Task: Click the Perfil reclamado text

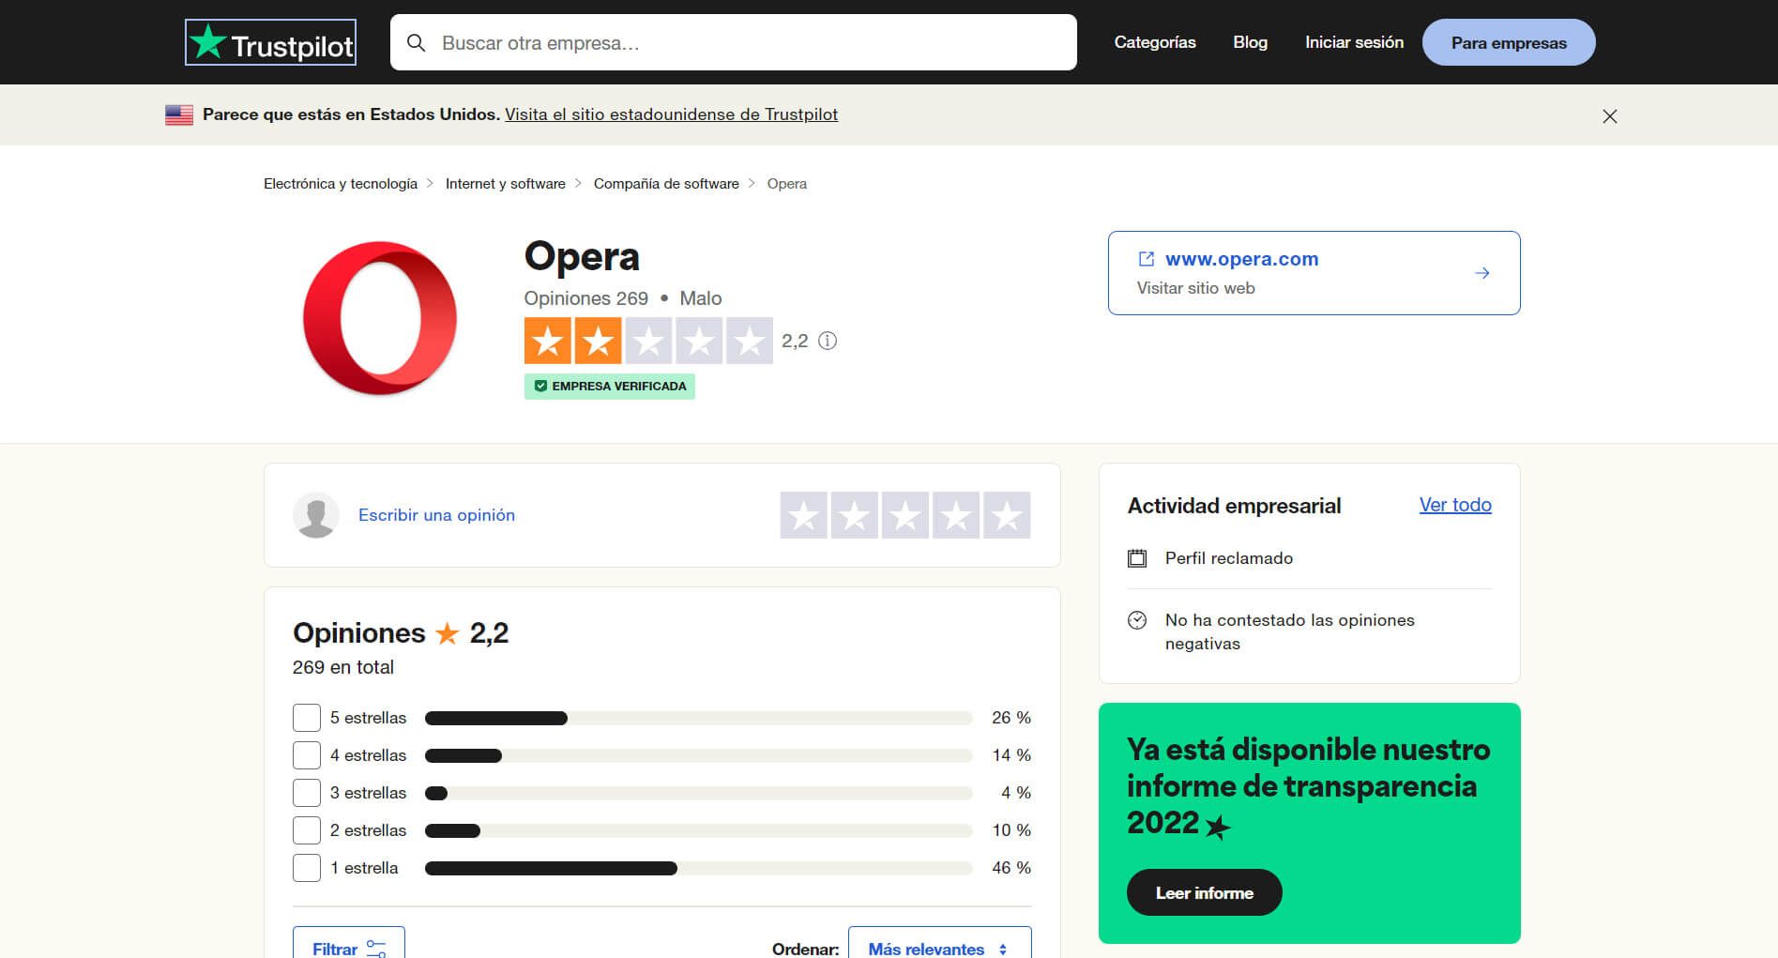Action: 1229,558
